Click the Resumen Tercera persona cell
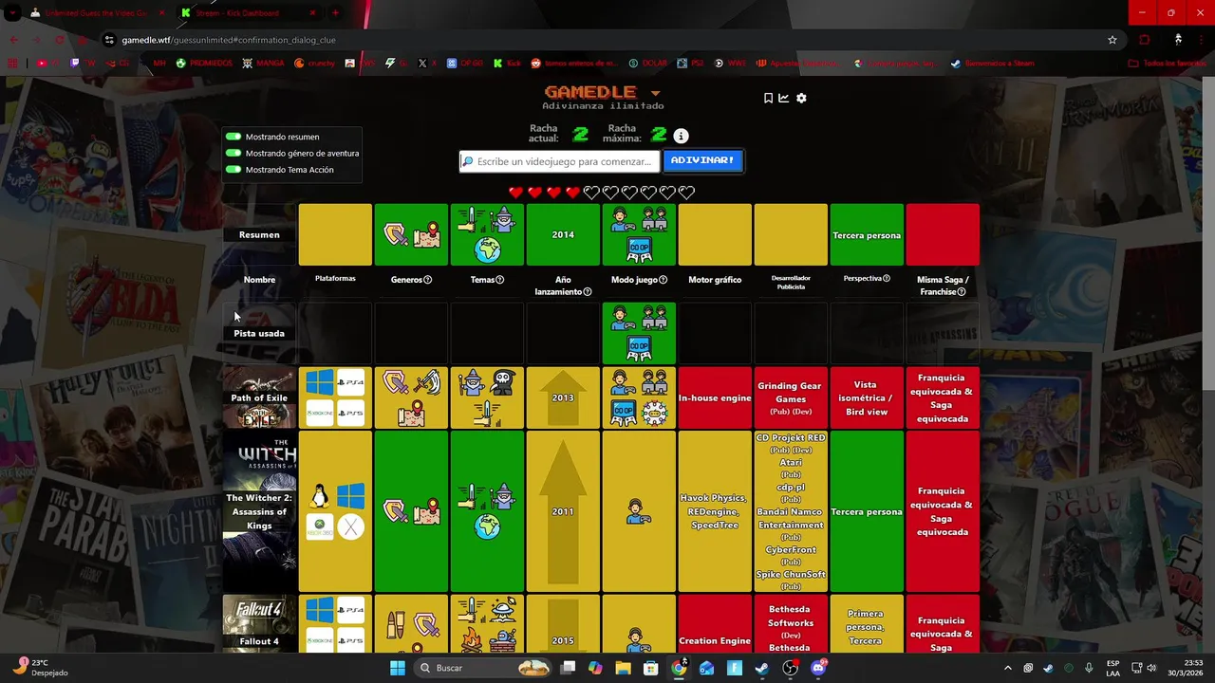The width and height of the screenshot is (1215, 683). tap(867, 234)
